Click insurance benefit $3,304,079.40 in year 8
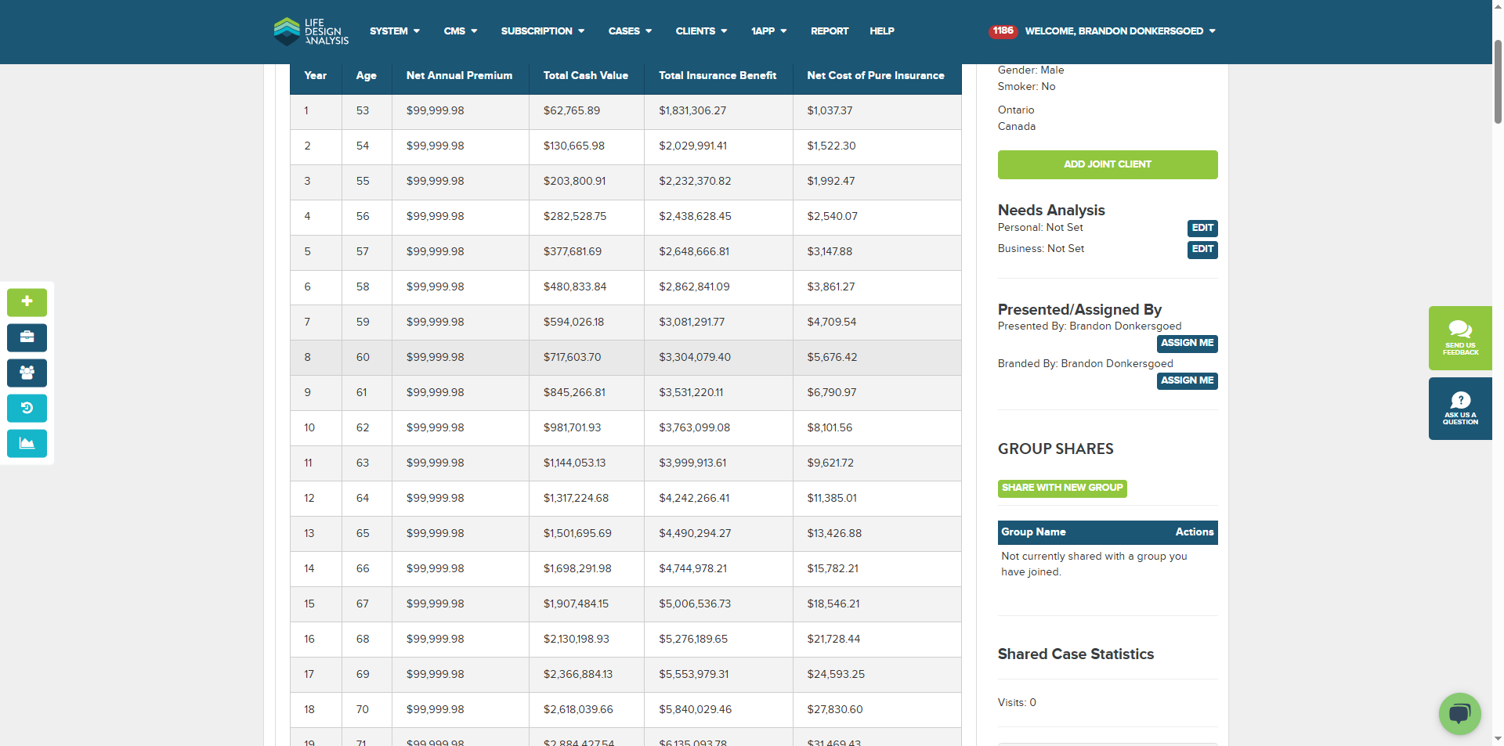1504x746 pixels. [x=695, y=358]
